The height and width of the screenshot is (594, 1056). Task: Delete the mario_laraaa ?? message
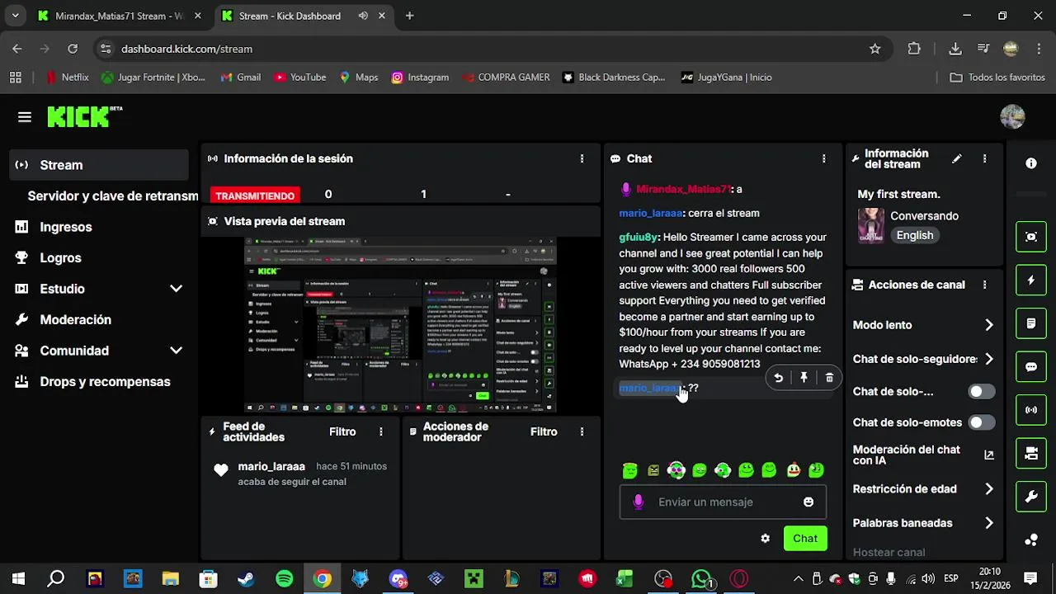[829, 378]
